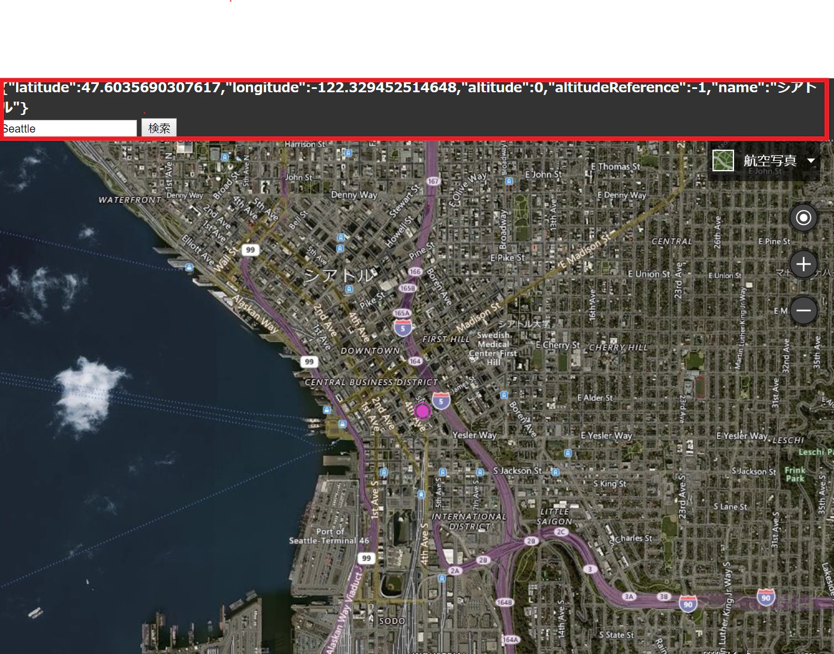Click the Interstate 5 shield near James St
The width and height of the screenshot is (834, 654).
[x=441, y=400]
